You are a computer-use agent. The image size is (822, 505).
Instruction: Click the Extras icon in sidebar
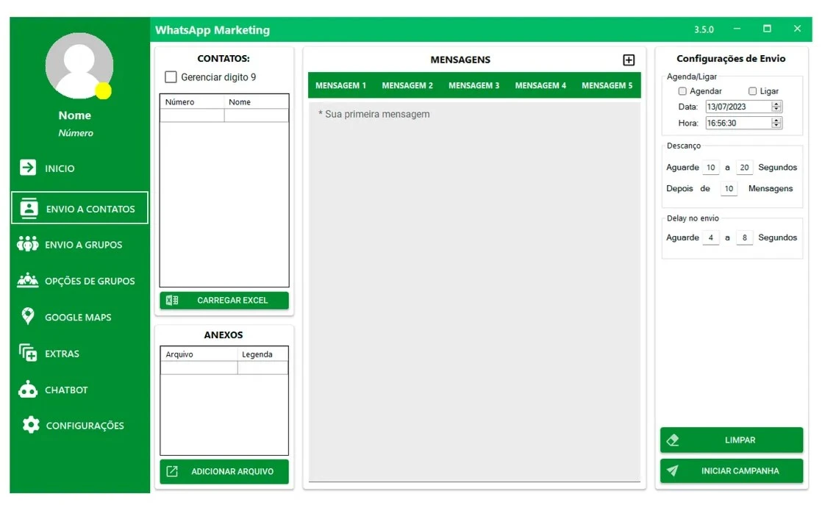(28, 353)
